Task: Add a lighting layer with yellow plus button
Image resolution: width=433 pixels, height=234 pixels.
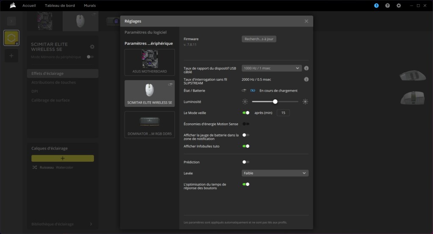Action: pos(63,158)
